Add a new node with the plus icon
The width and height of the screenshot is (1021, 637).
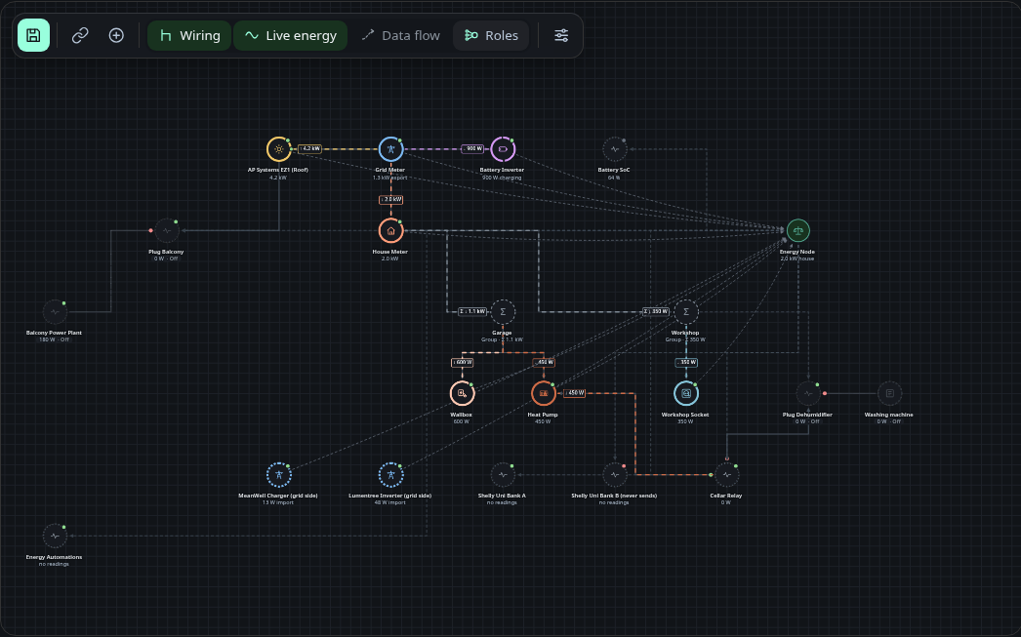coord(116,35)
